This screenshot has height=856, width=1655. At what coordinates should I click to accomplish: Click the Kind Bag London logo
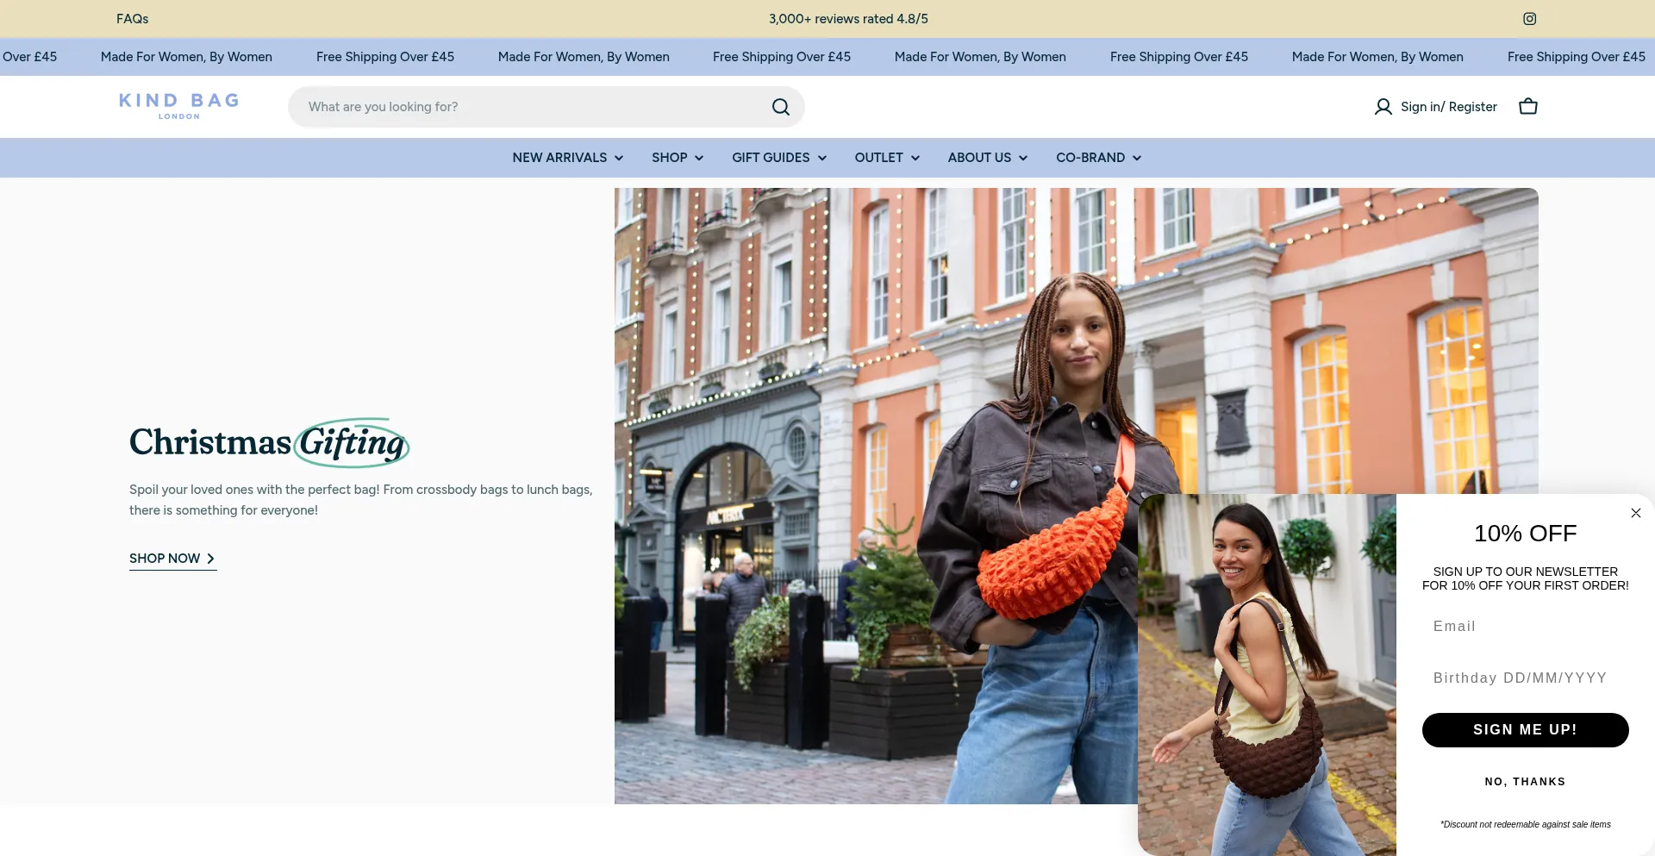pyautogui.click(x=179, y=106)
